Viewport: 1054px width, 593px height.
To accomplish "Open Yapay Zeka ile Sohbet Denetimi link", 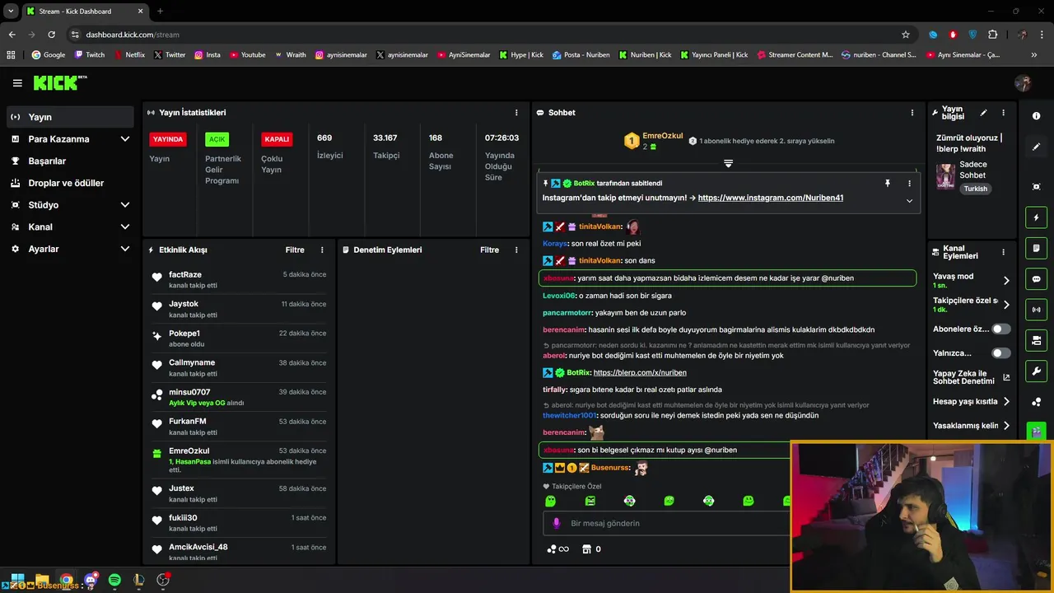I will coord(971,377).
